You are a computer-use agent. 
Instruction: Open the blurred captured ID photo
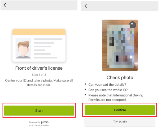pyautogui.click(x=120, y=45)
